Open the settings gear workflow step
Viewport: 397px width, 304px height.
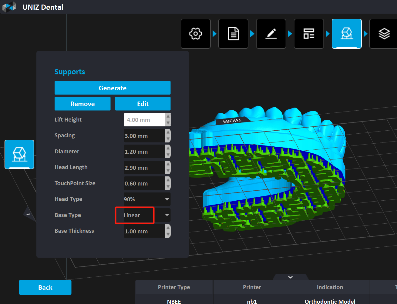(x=196, y=34)
